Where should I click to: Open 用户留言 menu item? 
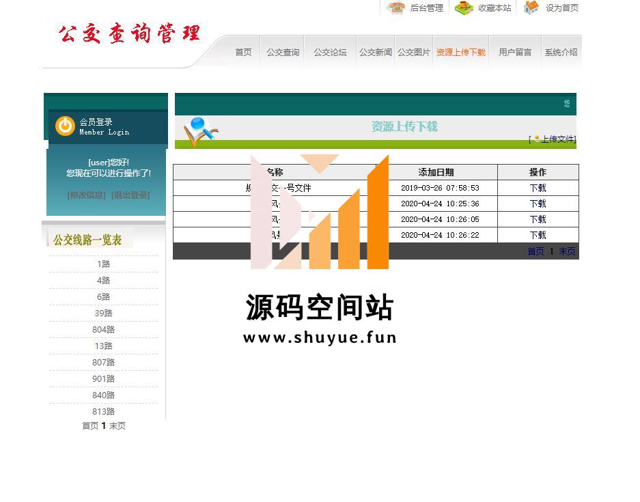click(x=515, y=52)
